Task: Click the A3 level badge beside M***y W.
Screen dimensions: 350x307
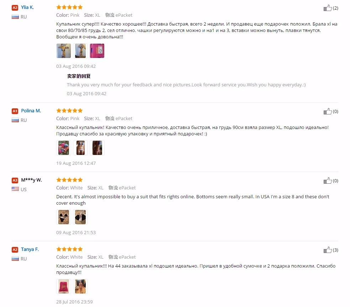Action: pyautogui.click(x=15, y=180)
